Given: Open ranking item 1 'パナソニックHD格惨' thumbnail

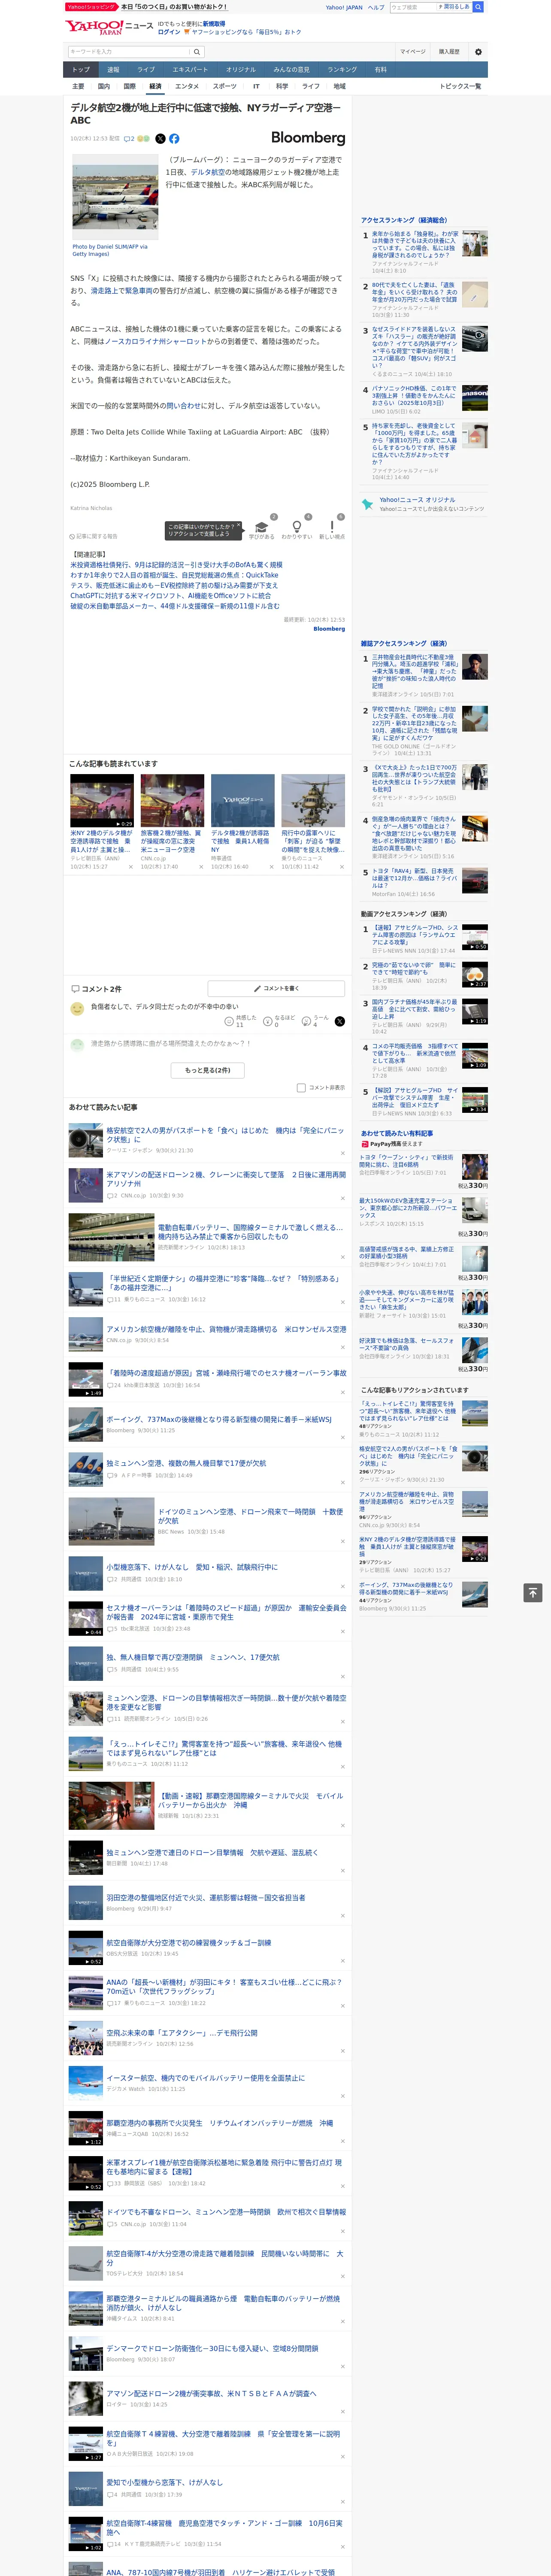Looking at the screenshot, I should click(x=475, y=398).
